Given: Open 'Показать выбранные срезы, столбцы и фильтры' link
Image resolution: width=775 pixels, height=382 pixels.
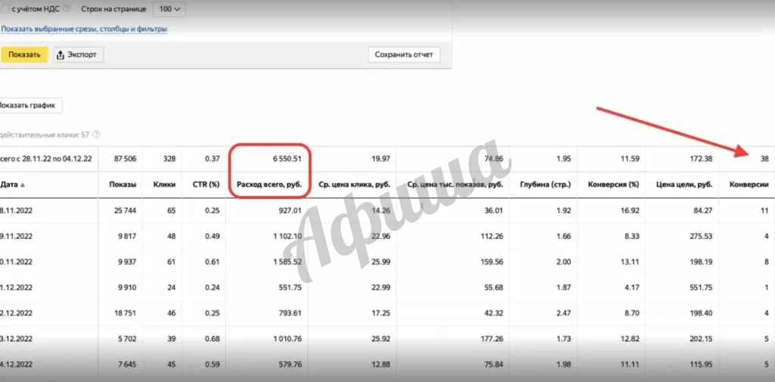Looking at the screenshot, I should (84, 30).
